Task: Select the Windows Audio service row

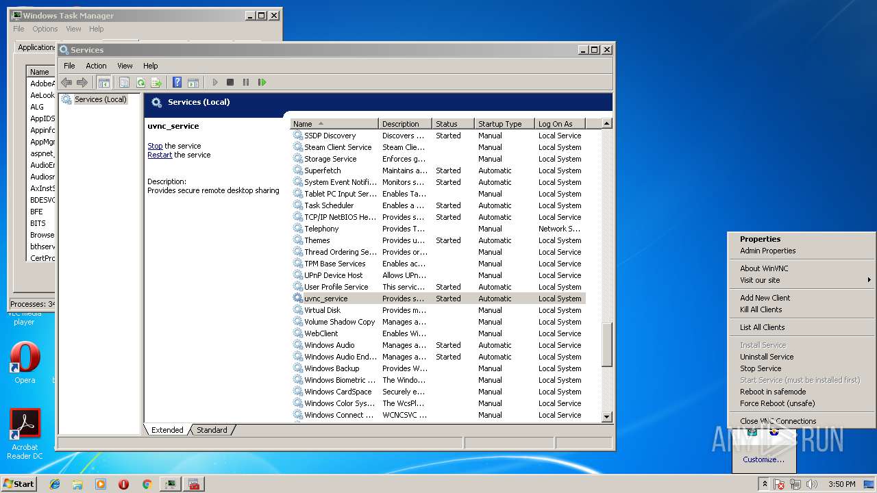Action: click(x=438, y=345)
